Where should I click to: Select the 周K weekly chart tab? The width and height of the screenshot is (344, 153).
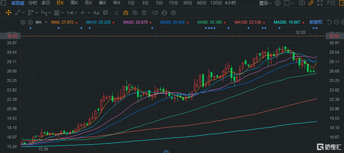click(x=74, y=3)
